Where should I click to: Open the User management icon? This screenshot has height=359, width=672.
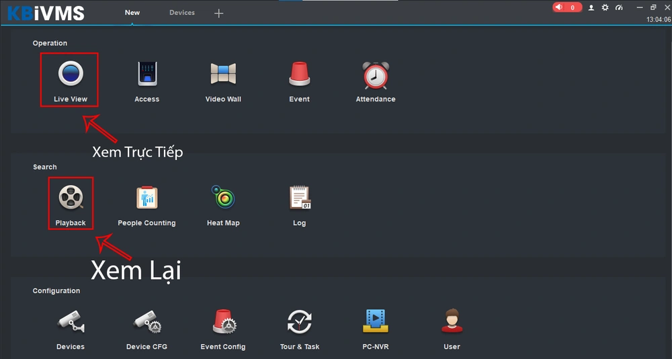[452, 322]
